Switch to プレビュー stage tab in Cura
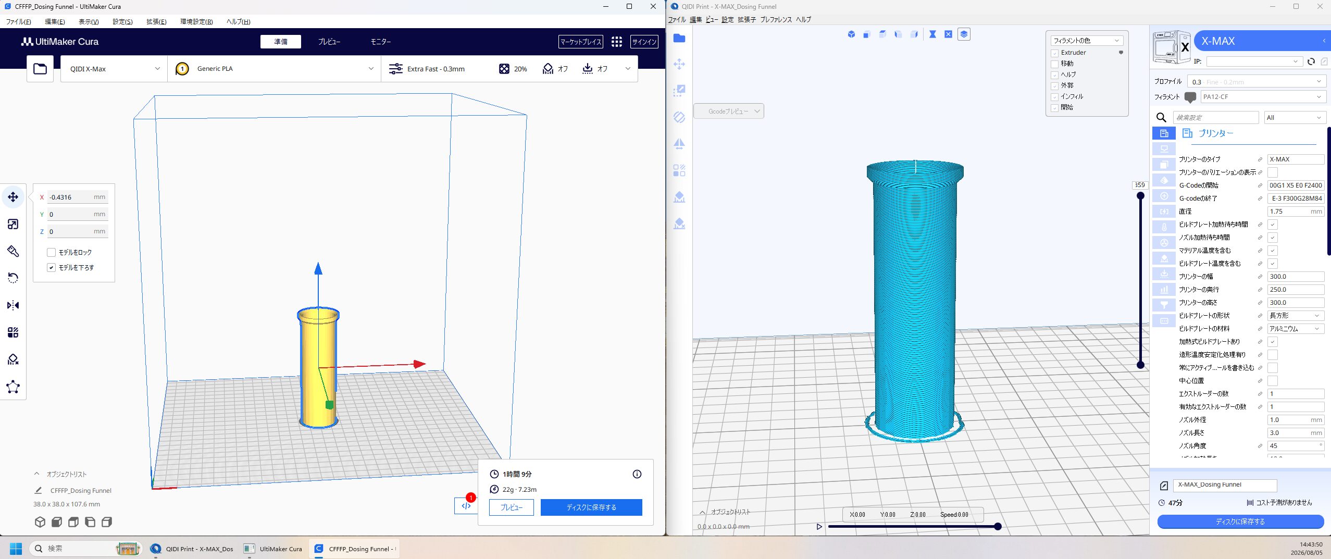The image size is (1331, 559). point(329,42)
